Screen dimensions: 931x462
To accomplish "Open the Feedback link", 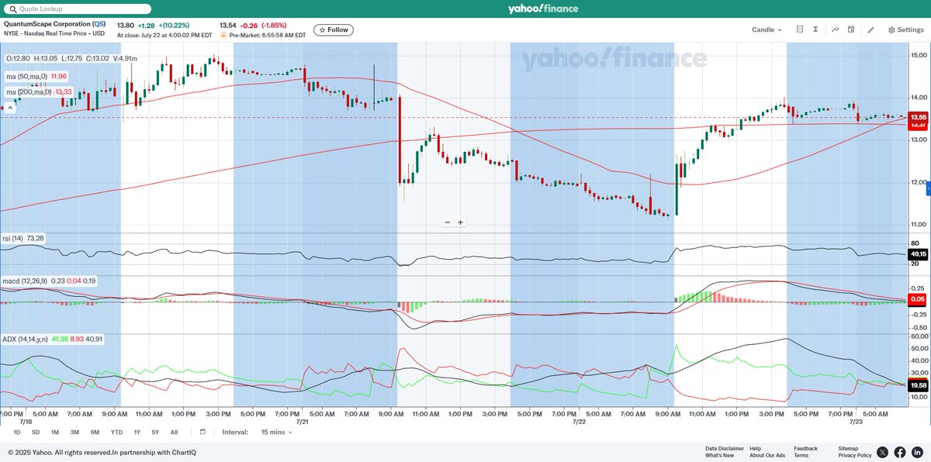I will [x=805, y=448].
